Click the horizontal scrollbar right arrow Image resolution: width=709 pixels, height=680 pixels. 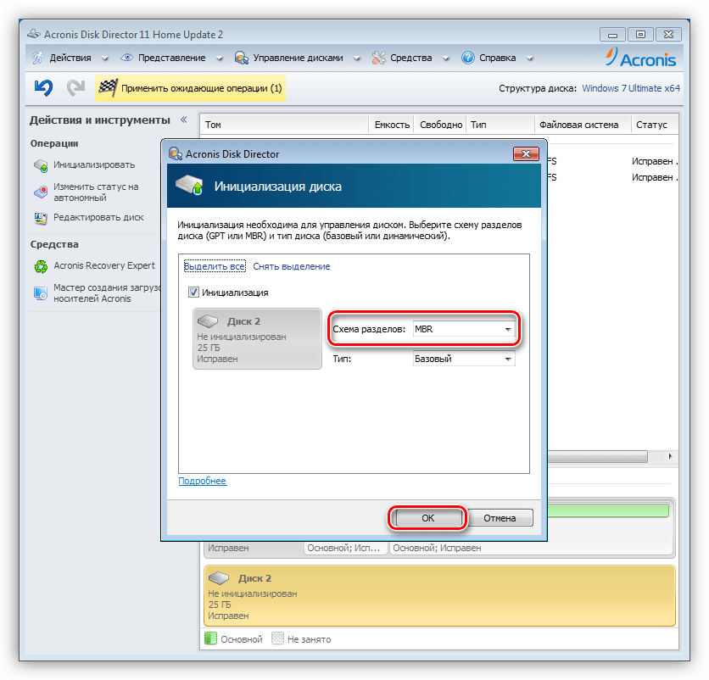[670, 457]
